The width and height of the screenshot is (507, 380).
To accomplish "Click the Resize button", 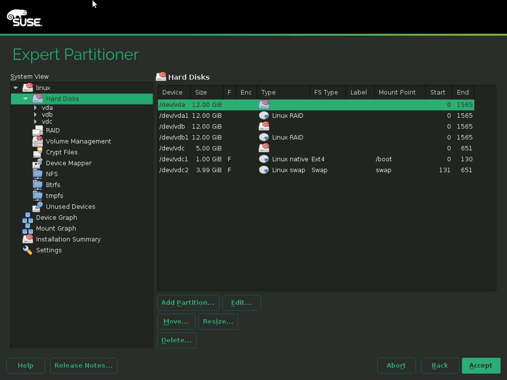I will [218, 322].
